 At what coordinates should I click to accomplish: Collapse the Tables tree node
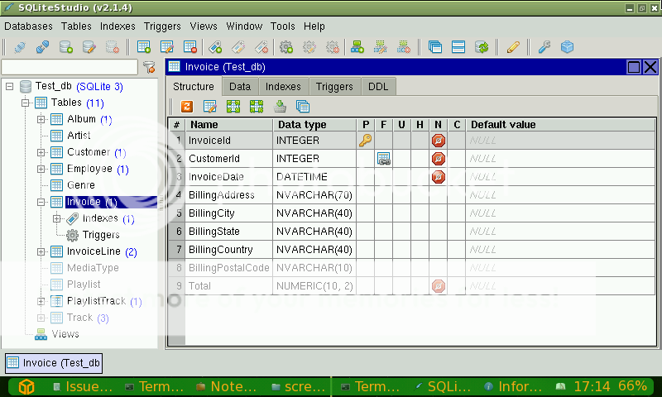26,103
